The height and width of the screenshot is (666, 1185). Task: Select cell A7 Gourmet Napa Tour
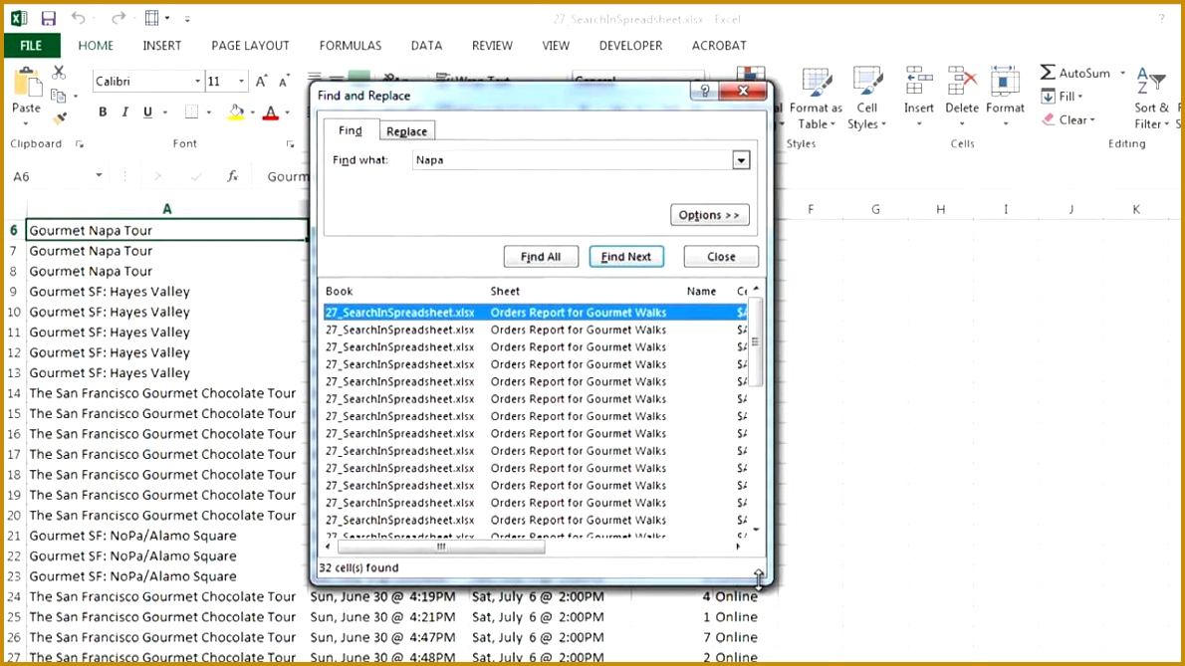click(167, 251)
